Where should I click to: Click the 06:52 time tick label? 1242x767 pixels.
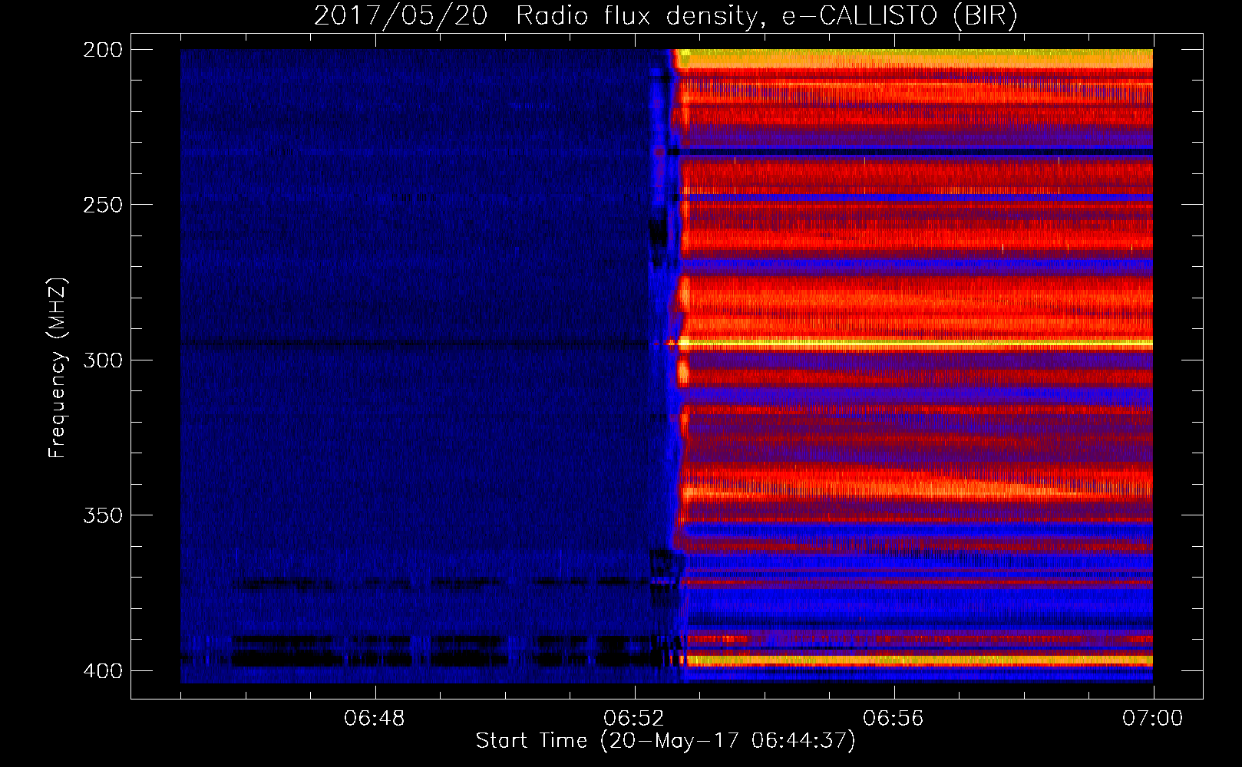point(634,719)
